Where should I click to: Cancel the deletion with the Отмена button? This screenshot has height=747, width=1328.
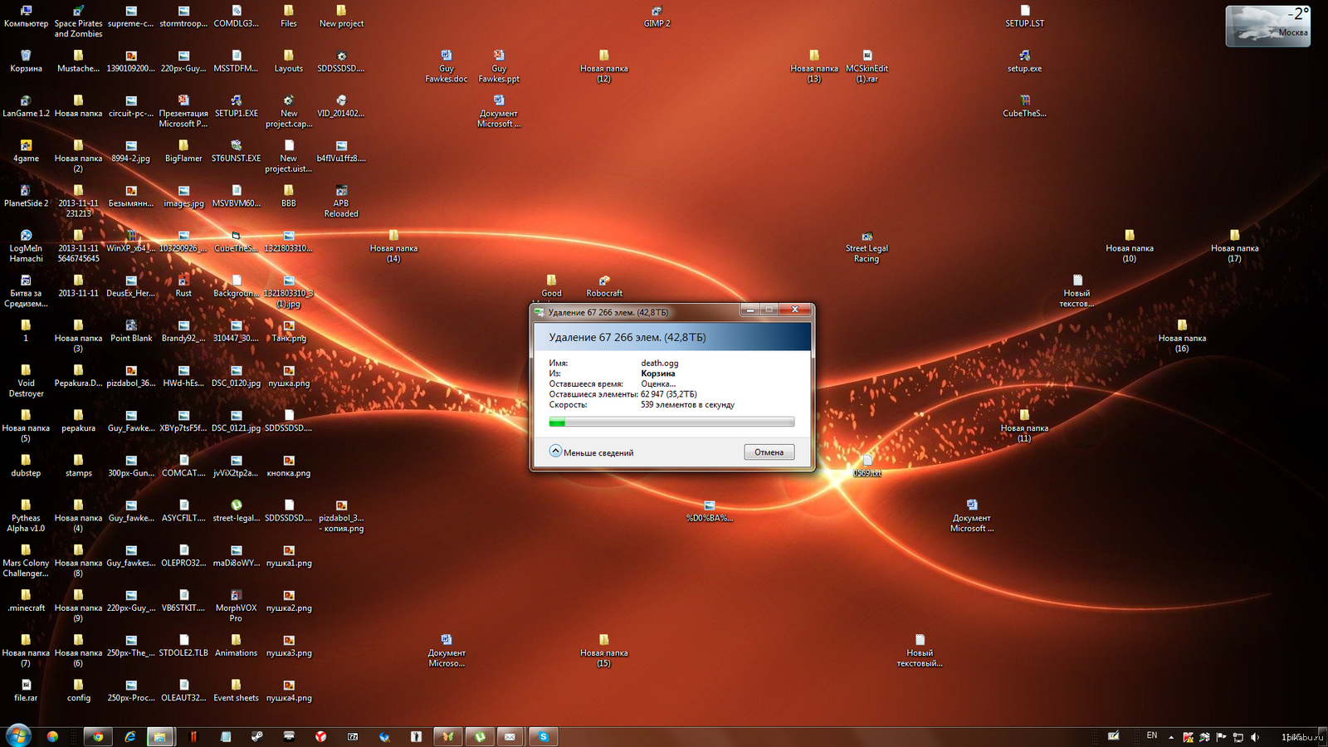[769, 452]
